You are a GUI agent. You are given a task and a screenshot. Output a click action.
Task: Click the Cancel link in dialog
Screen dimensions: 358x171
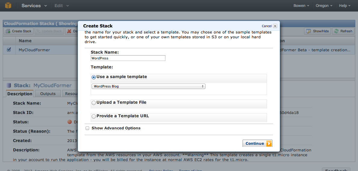point(267,26)
